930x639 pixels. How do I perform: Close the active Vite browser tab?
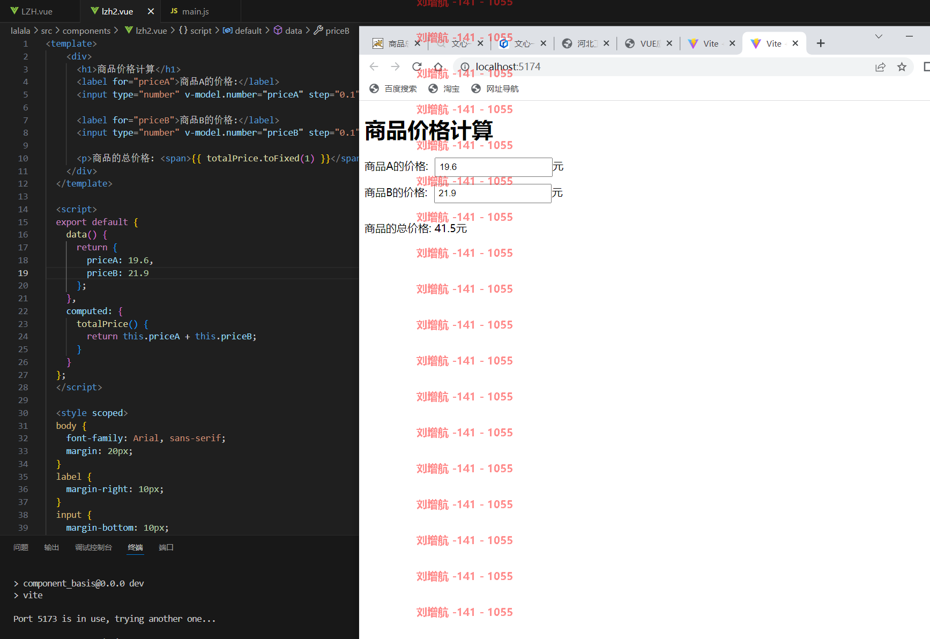795,43
